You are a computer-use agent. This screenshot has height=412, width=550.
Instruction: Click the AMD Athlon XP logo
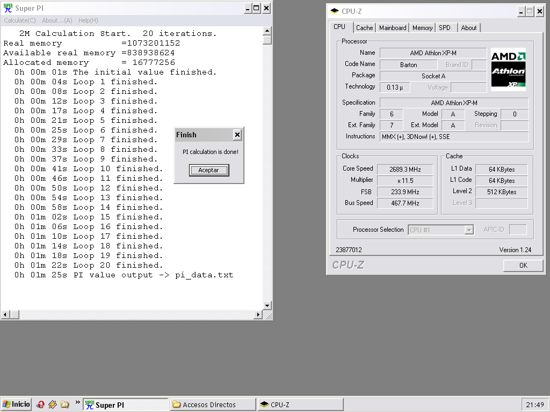[x=508, y=69]
